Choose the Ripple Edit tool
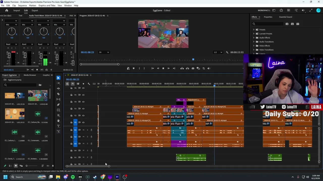The image size is (323, 181). tap(58, 88)
